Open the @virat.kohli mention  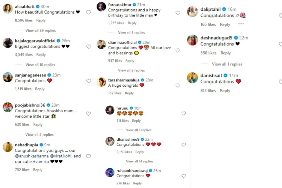[61, 156]
